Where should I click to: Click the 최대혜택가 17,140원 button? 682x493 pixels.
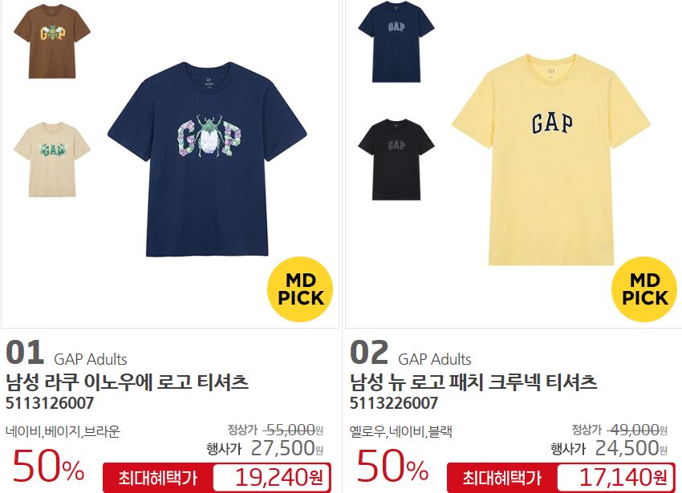[x=561, y=477]
